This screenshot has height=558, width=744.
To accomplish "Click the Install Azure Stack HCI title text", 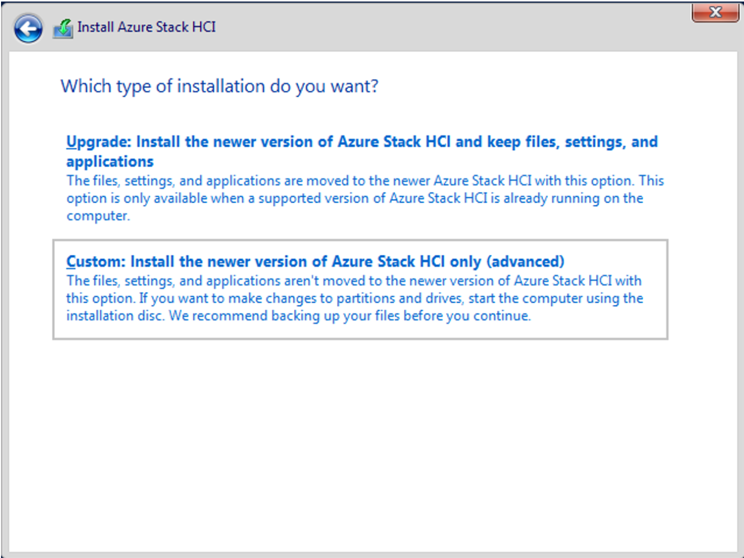I will click(x=147, y=27).
